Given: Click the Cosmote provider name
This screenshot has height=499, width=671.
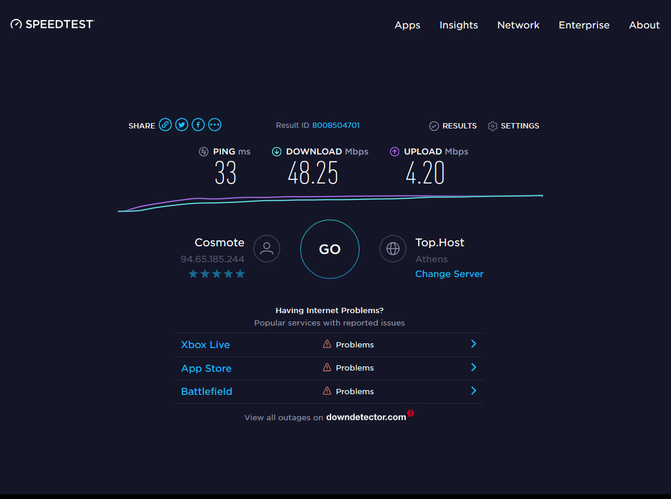Looking at the screenshot, I should coord(220,243).
